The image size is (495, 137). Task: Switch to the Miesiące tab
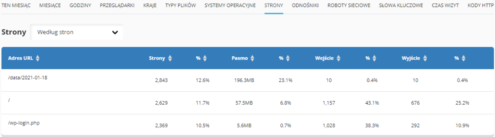[50, 6]
